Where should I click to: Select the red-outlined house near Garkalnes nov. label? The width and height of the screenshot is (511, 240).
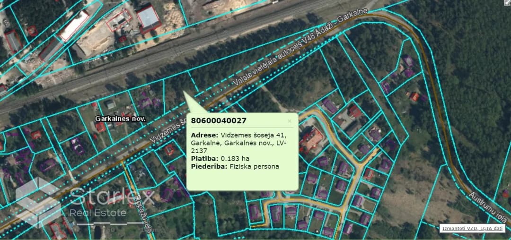pos(100,127)
